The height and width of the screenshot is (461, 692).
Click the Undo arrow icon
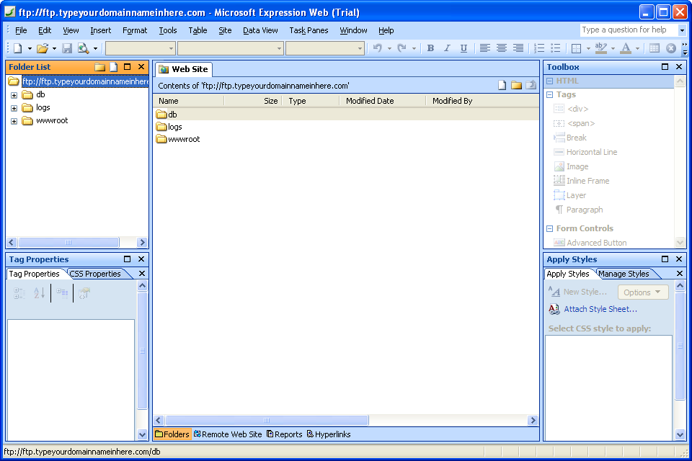[377, 48]
